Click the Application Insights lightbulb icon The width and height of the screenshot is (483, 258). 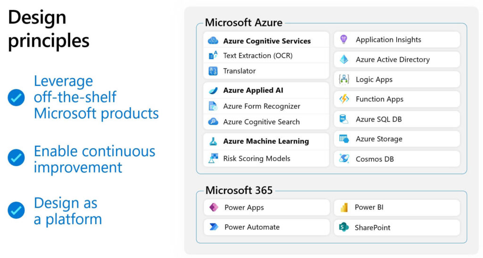[344, 40]
